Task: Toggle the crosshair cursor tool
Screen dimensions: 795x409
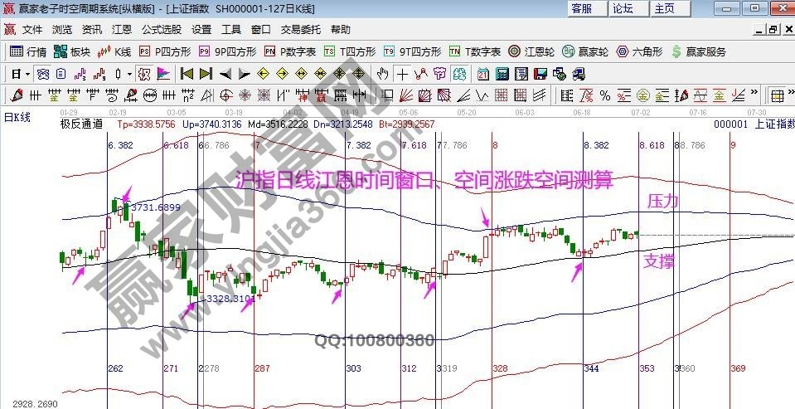Action: 402,73
